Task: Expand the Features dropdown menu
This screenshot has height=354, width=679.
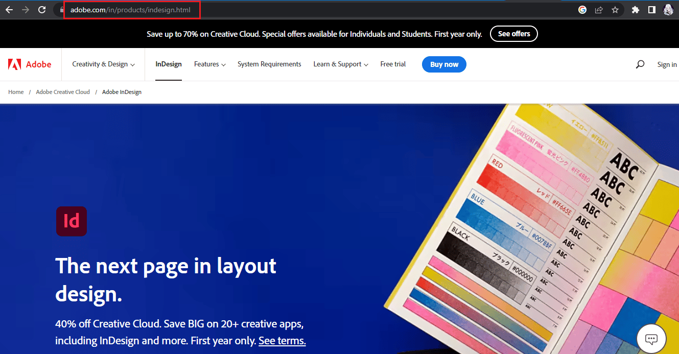Action: tap(210, 64)
